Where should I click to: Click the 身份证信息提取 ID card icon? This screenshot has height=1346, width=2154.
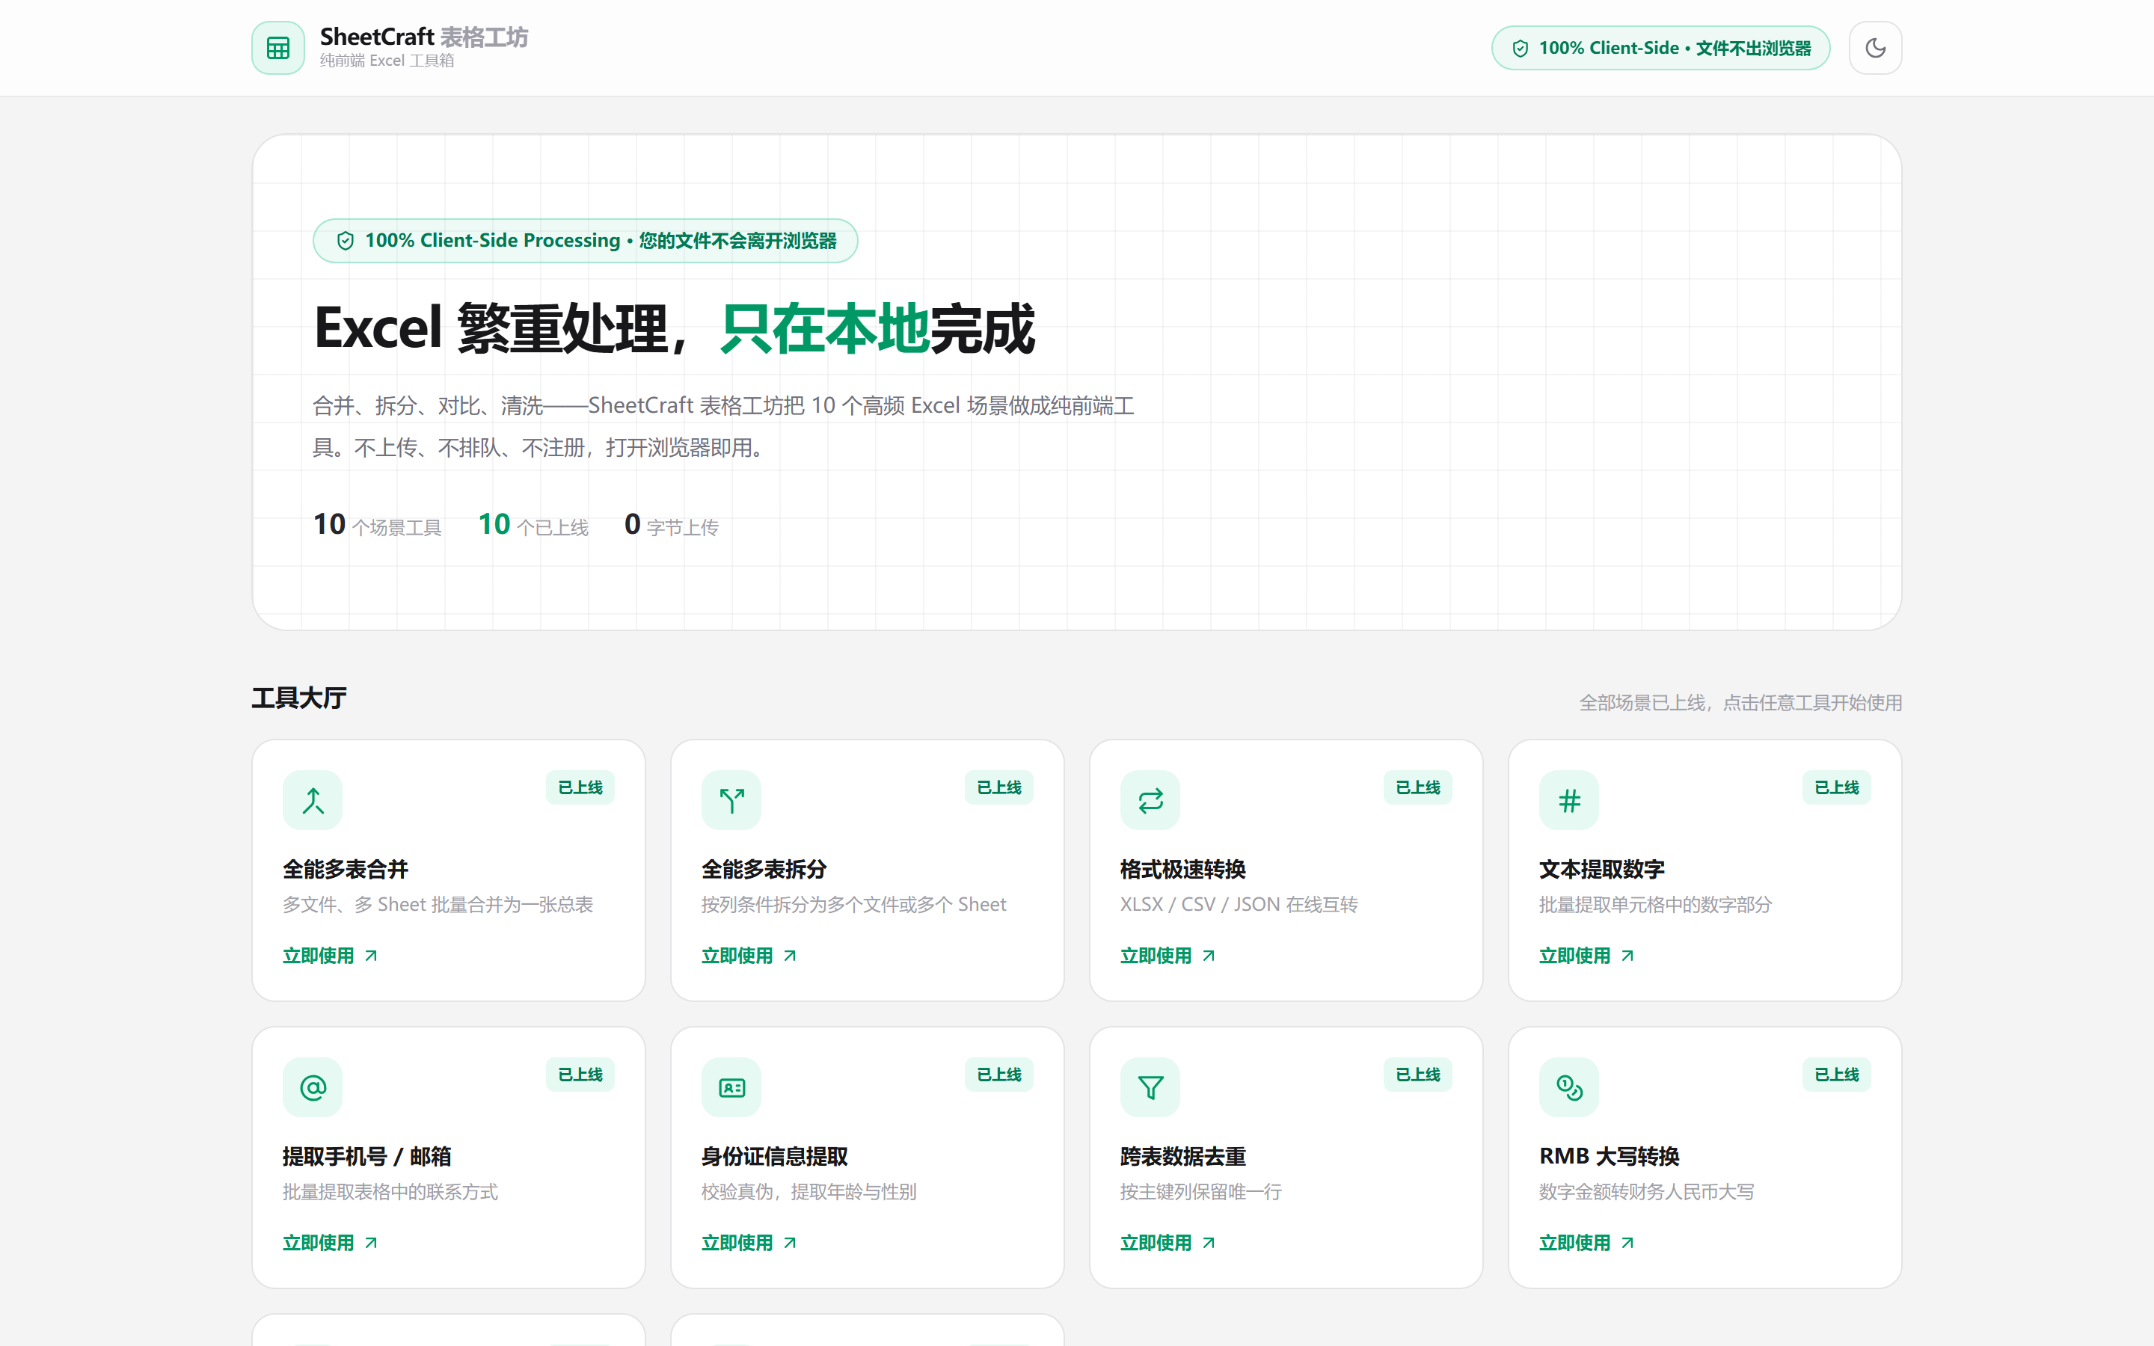731,1087
